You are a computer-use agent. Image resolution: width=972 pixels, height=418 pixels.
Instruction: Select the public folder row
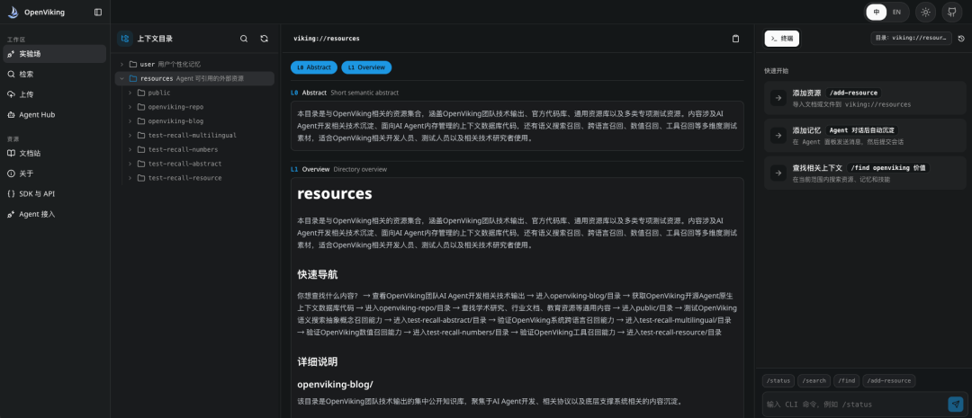coord(198,93)
